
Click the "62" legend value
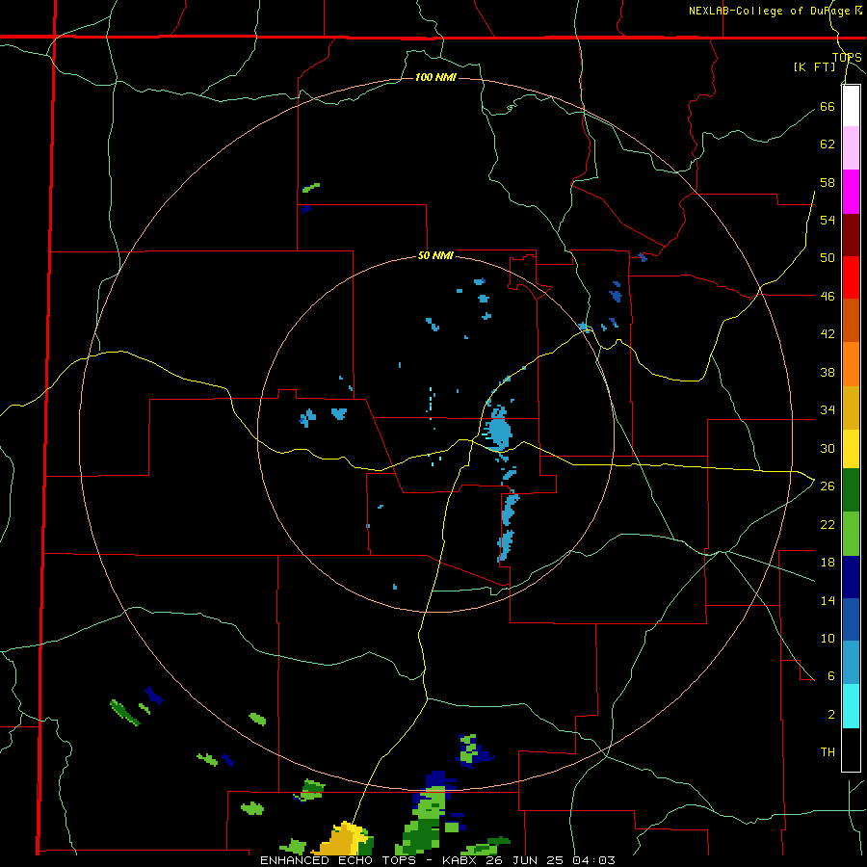coord(828,144)
